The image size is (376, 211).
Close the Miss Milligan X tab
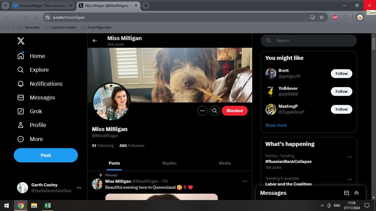136,6
